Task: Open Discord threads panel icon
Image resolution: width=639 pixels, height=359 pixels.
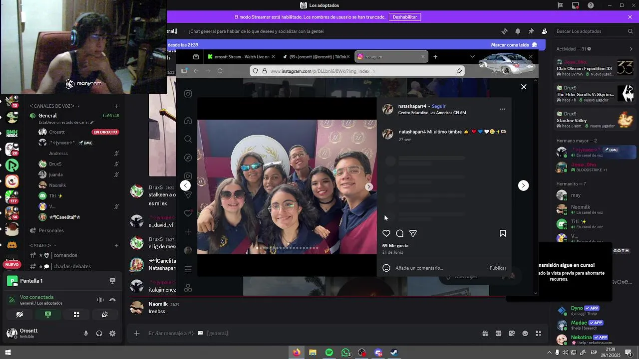Action: pyautogui.click(x=504, y=31)
